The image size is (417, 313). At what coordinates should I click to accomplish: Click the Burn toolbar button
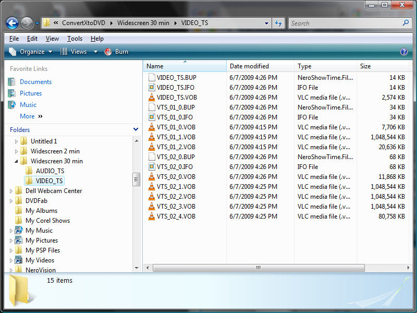[x=116, y=52]
